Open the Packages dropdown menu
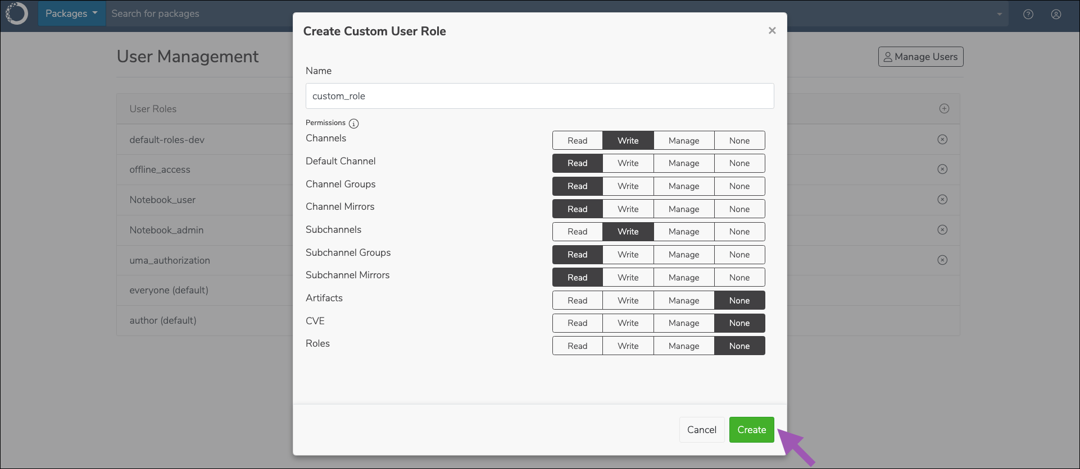 click(x=71, y=13)
